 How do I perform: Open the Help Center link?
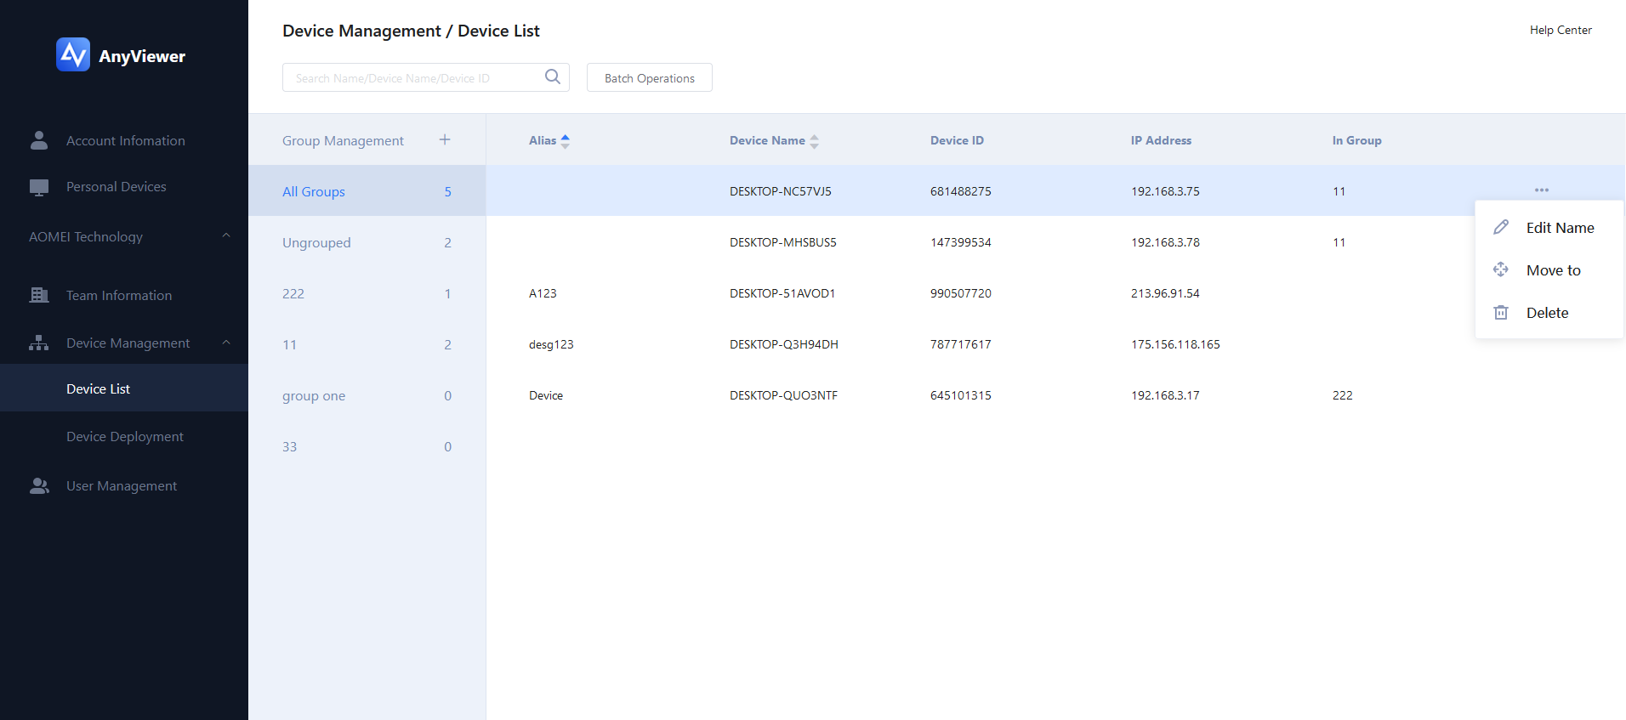(1560, 30)
